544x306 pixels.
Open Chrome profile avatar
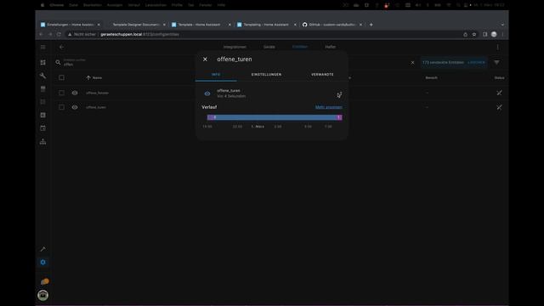pyautogui.click(x=494, y=34)
